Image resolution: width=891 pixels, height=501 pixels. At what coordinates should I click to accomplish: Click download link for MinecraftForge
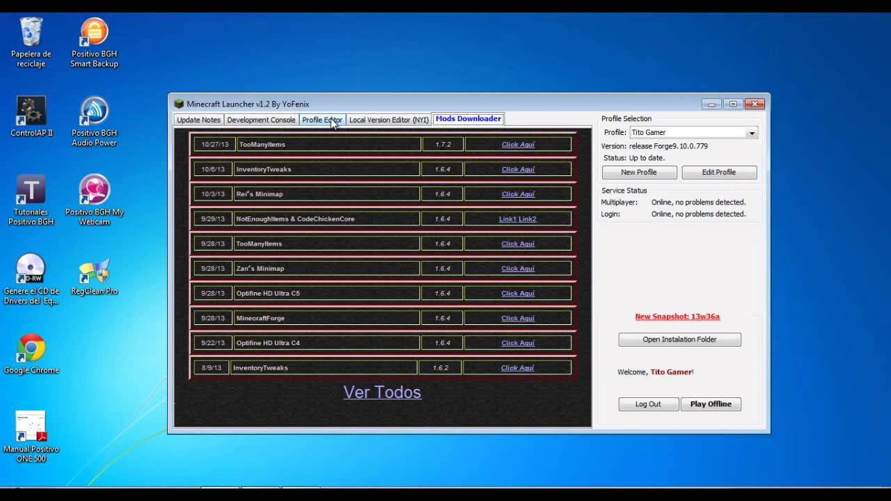pos(518,318)
